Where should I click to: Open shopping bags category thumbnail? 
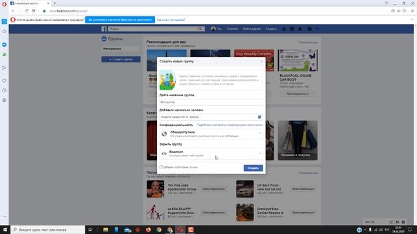[298, 140]
